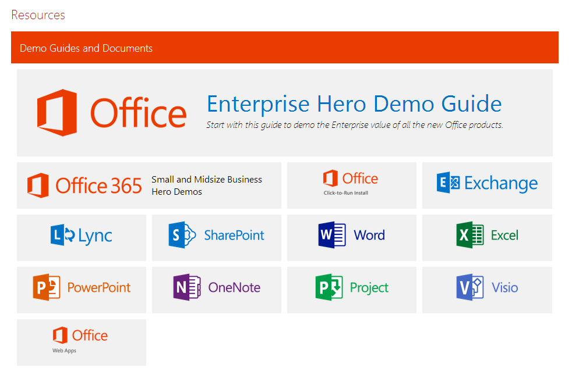Click the 'Project' label text
Screen dimensions: 572x382
click(x=369, y=288)
